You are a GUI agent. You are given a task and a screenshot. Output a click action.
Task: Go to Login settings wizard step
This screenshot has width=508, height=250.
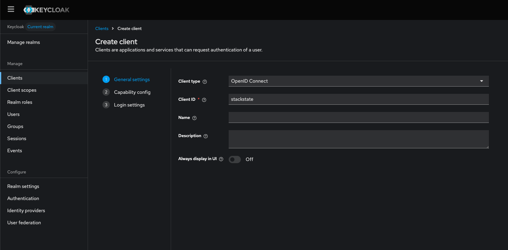pyautogui.click(x=130, y=105)
